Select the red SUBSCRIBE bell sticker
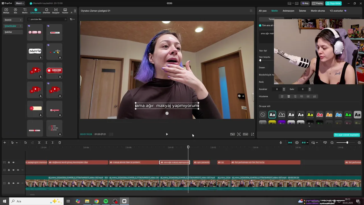The image size is (364, 205). [54, 70]
